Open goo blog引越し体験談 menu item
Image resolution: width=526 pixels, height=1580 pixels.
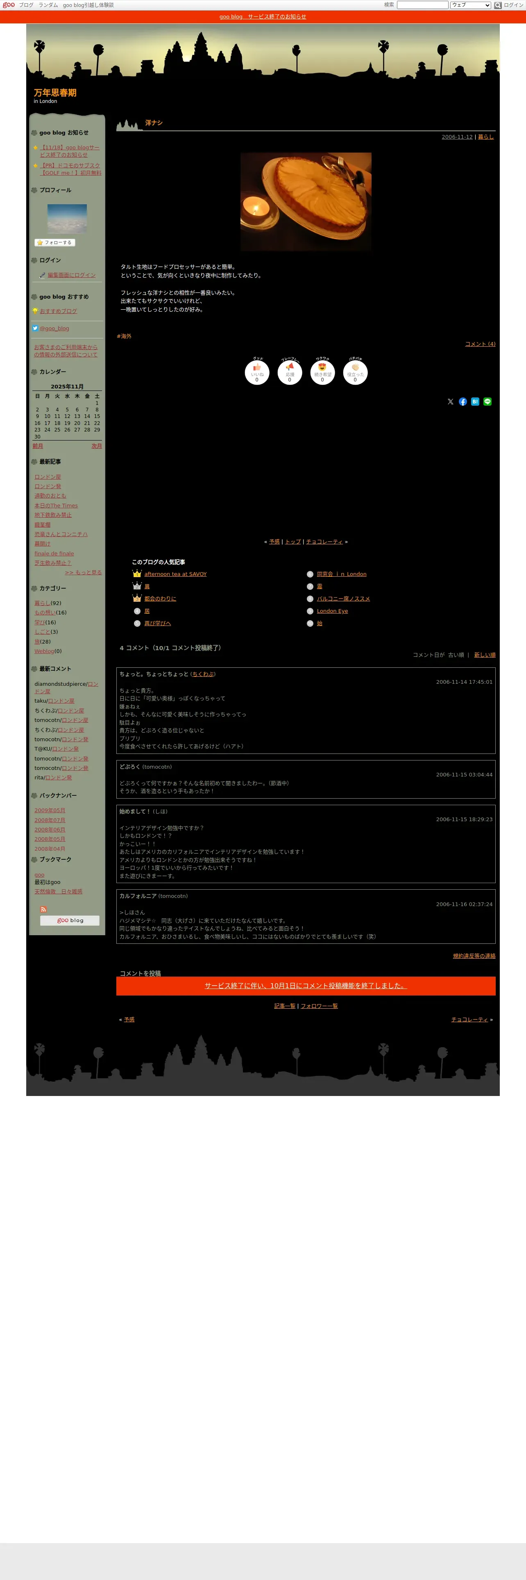(88, 5)
